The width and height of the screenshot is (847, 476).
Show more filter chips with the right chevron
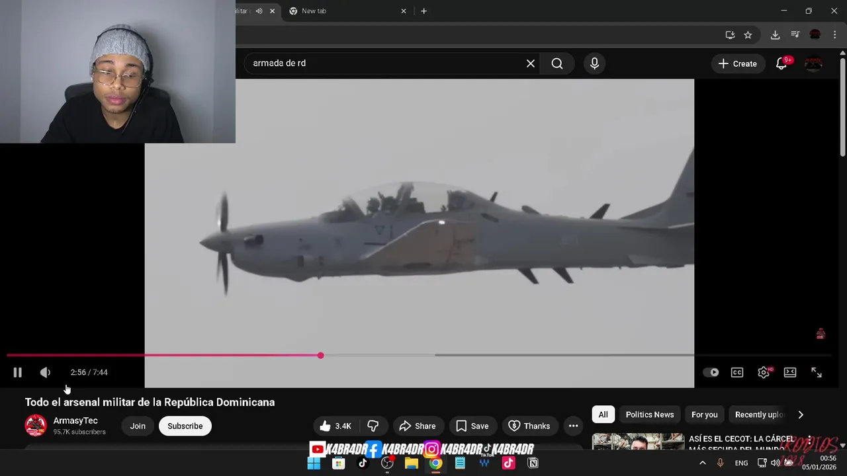click(x=801, y=415)
